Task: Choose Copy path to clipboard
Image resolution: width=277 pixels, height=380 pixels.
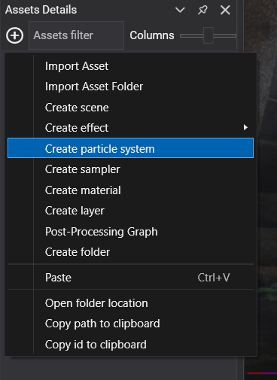Action: click(x=130, y=324)
